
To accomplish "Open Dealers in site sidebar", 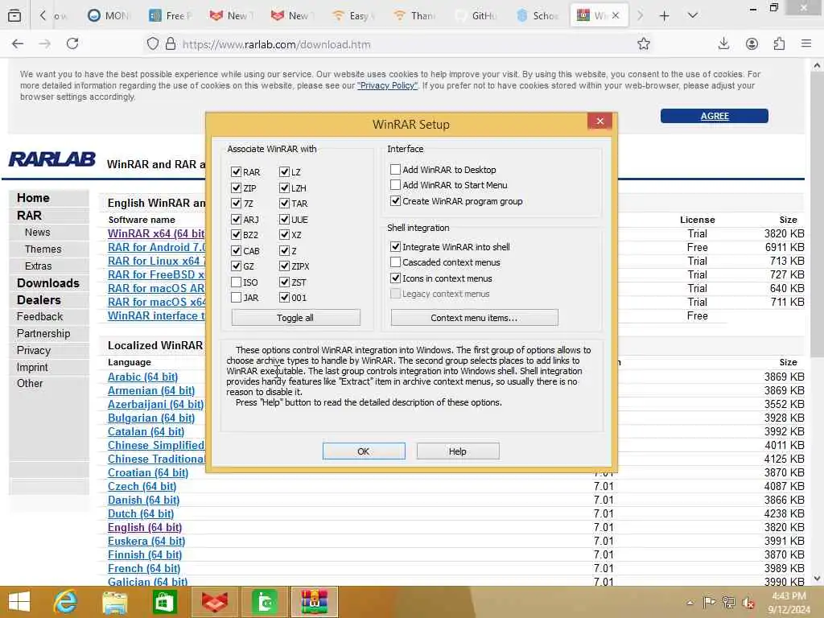I will (39, 299).
